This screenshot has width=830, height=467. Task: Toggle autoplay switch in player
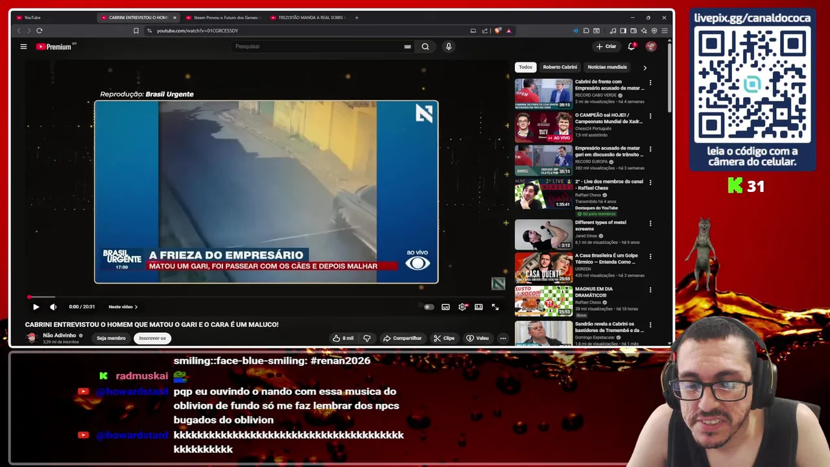coord(429,307)
